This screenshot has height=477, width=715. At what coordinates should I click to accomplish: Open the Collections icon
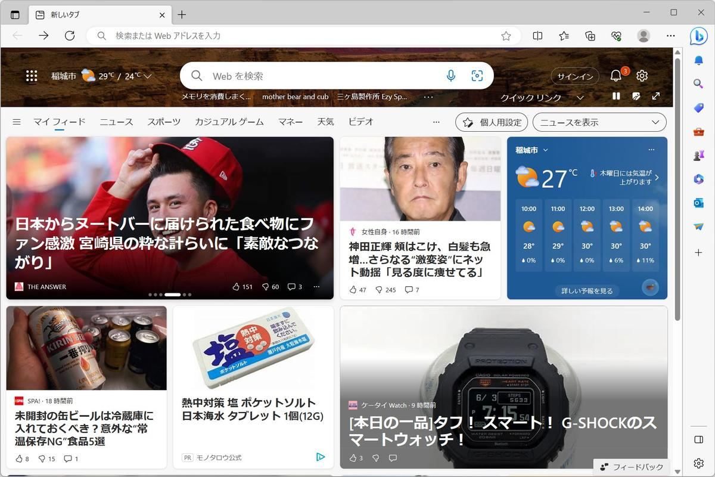[590, 36]
